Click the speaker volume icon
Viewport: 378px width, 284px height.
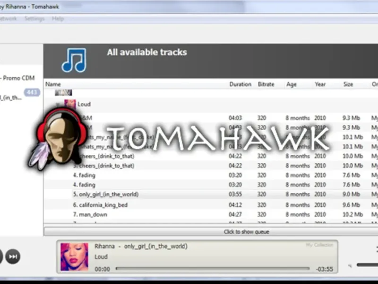tap(350, 266)
